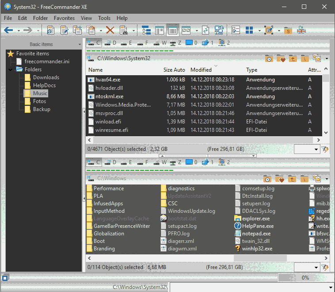This screenshot has width=335, height=292.
Task: Toggle the dual panel split layout button
Action: (186, 30)
